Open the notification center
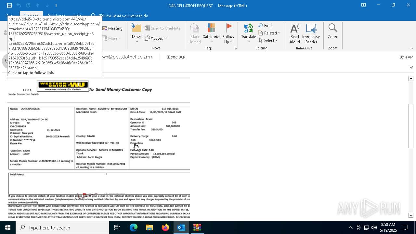This screenshot has width=416, height=234. (x=405, y=227)
